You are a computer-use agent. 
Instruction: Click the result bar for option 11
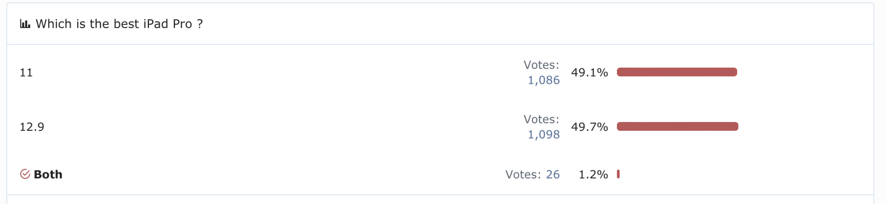tap(677, 72)
